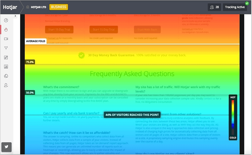Click the BUSINESS plan badge

click(58, 7)
